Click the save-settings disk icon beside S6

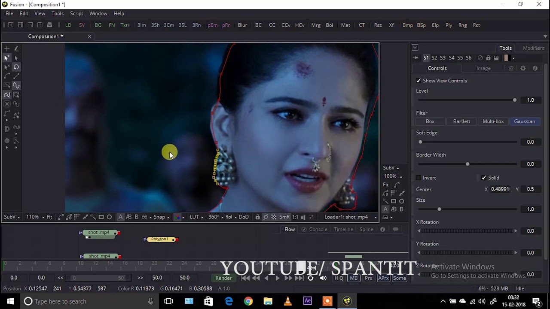(x=496, y=58)
